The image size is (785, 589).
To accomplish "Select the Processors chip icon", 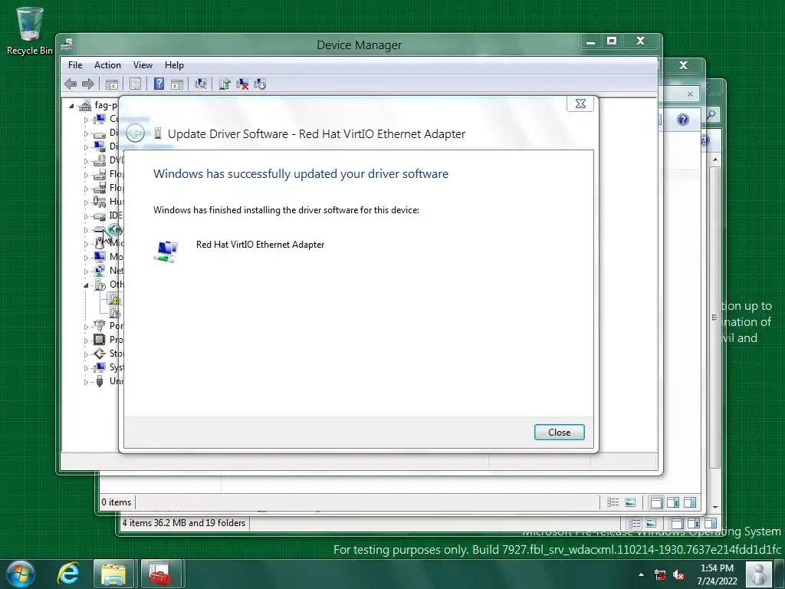I will pos(100,340).
